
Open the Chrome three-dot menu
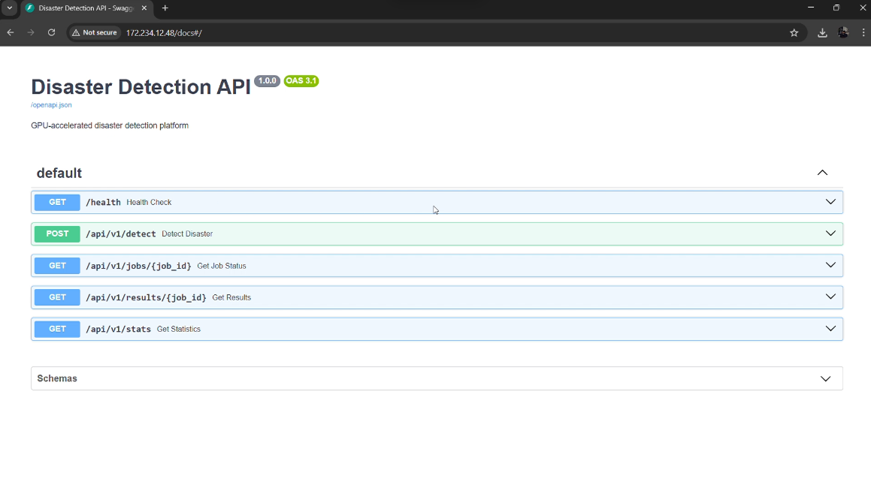click(863, 33)
